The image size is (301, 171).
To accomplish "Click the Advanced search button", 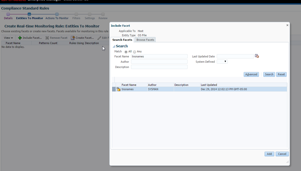I will point(251,75).
